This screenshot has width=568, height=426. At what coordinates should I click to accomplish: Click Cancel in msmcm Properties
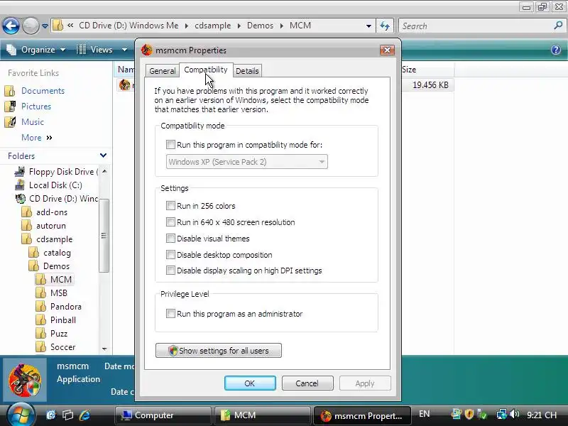307,383
